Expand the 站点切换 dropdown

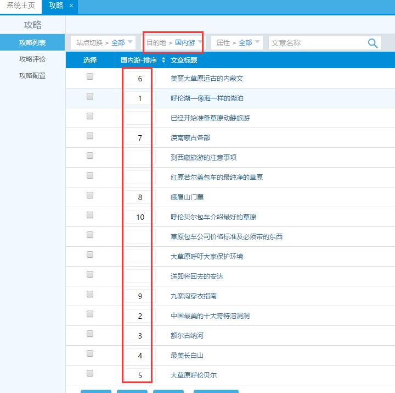[103, 43]
